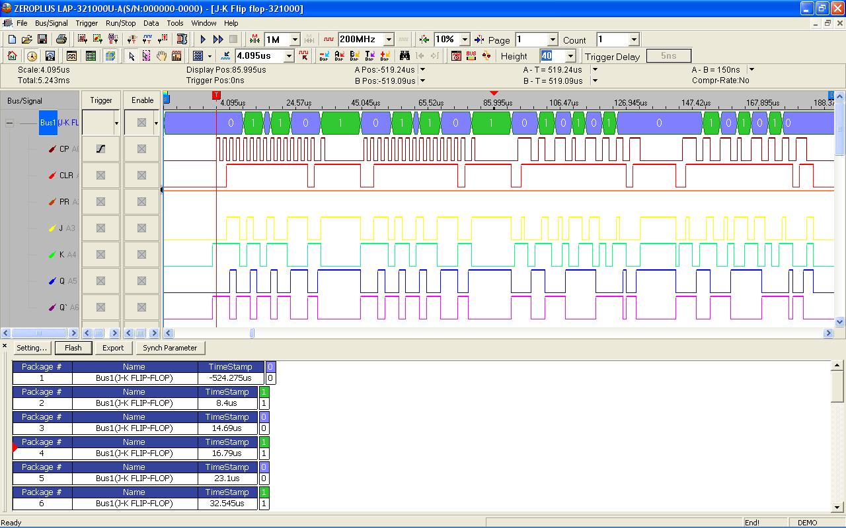Open the Height 40 dropdown
This screenshot has height=528, width=846.
click(x=570, y=56)
